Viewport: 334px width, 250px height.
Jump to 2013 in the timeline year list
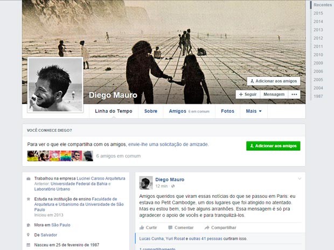[x=318, y=30]
